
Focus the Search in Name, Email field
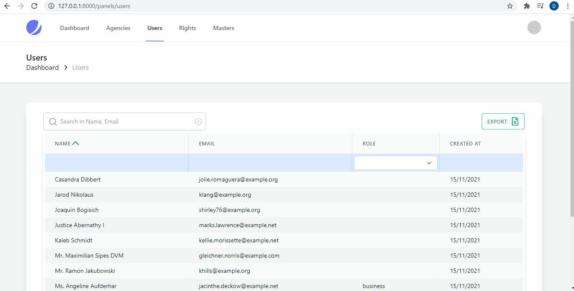pos(125,121)
